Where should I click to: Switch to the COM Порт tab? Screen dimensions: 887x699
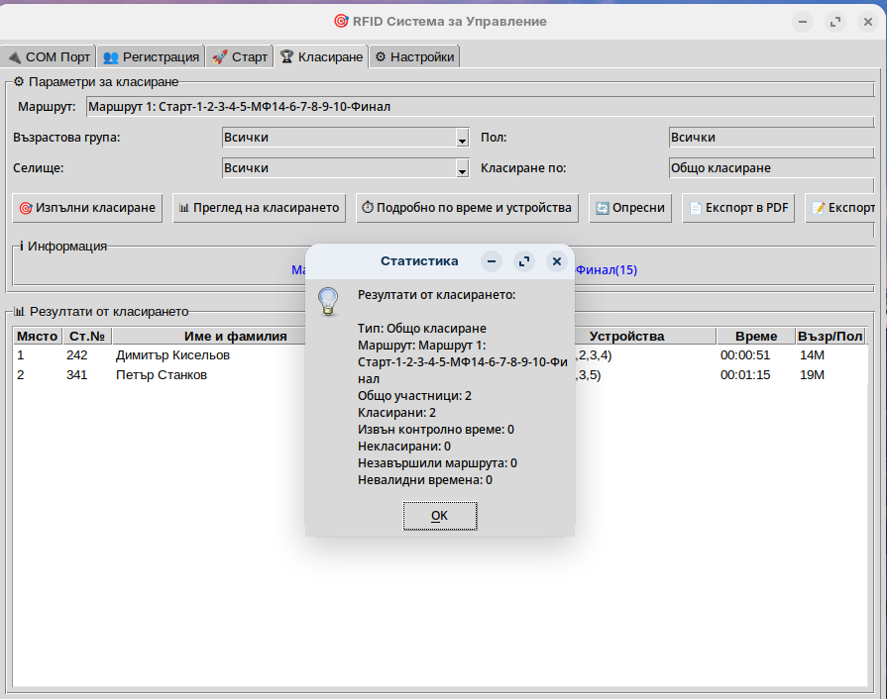49,57
